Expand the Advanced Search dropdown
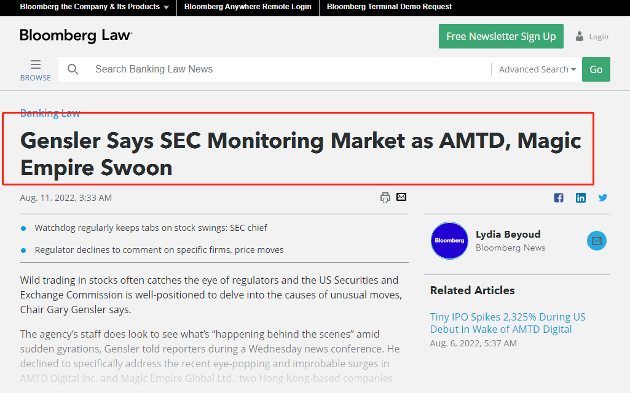The image size is (630, 393). (x=537, y=69)
